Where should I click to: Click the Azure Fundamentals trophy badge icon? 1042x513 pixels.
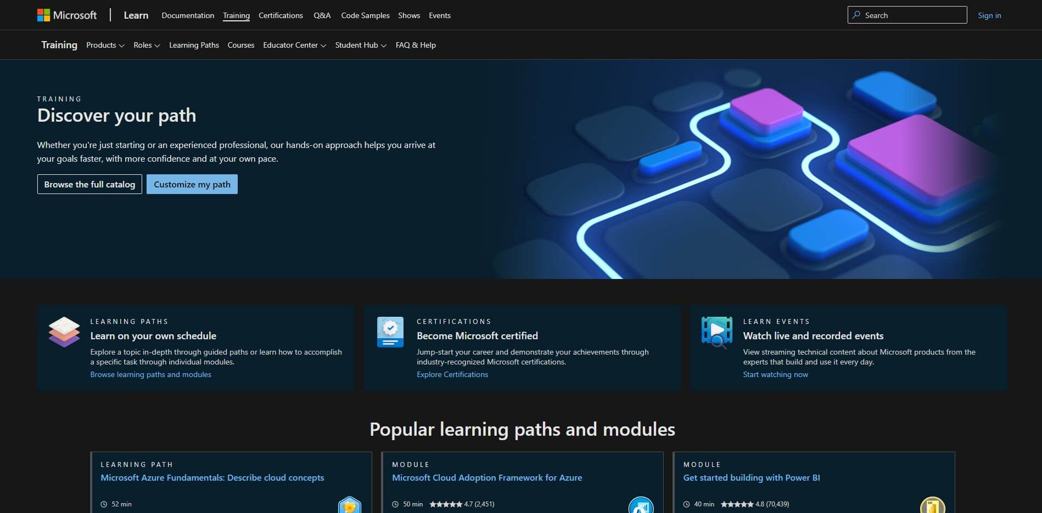pyautogui.click(x=349, y=505)
